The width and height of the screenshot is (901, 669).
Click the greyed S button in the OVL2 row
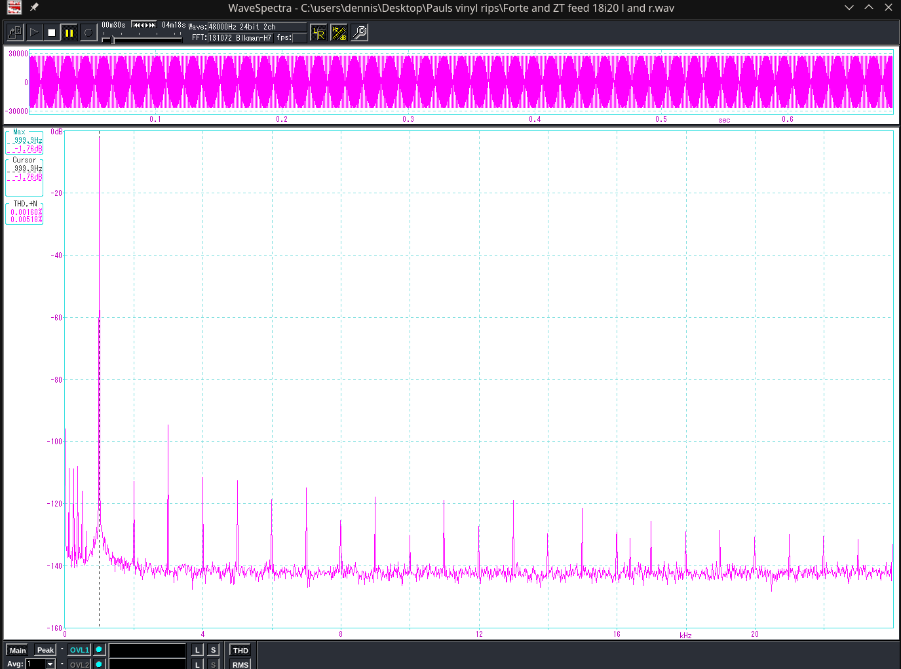(x=213, y=664)
